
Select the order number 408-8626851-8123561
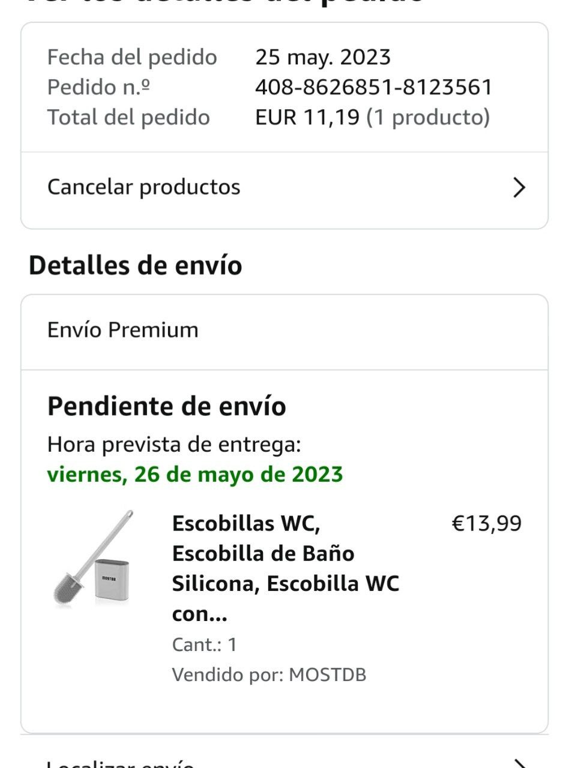[x=373, y=88]
